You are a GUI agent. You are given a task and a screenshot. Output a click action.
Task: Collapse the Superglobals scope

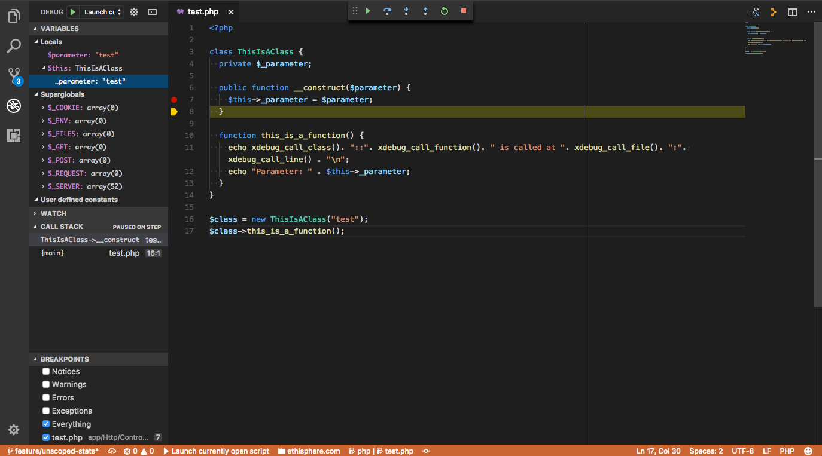coord(98,94)
